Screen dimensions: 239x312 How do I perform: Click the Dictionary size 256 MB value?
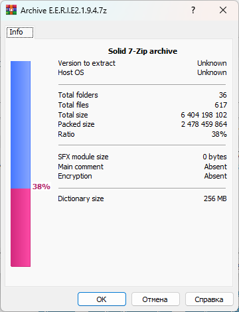[215, 198]
